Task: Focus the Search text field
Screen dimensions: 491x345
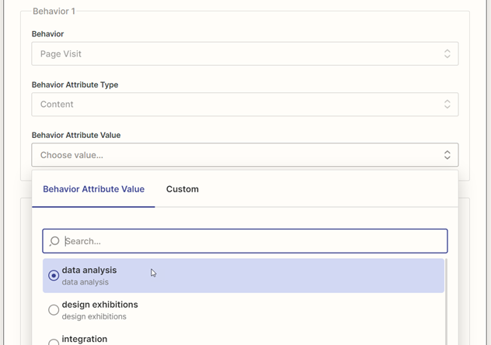Action: [249, 241]
